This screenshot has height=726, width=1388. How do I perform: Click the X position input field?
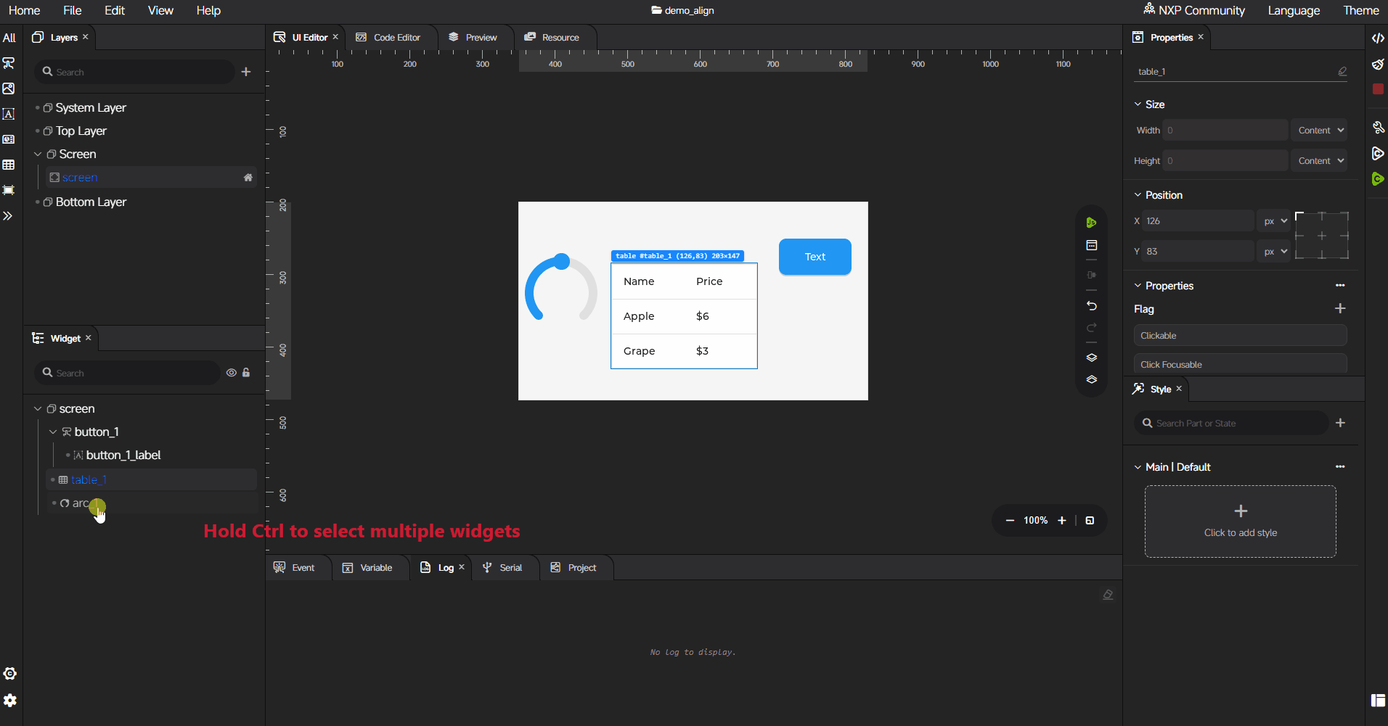pyautogui.click(x=1198, y=221)
